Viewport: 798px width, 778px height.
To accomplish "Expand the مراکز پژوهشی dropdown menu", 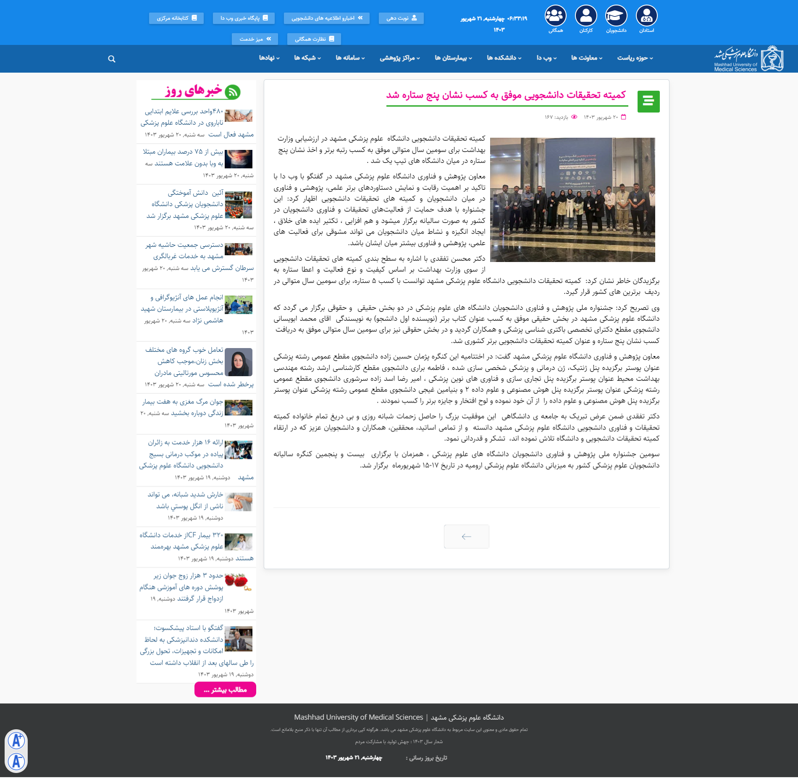I will [400, 58].
